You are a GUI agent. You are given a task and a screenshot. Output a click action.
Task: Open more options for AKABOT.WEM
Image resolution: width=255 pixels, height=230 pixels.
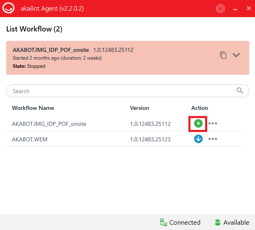(x=212, y=139)
